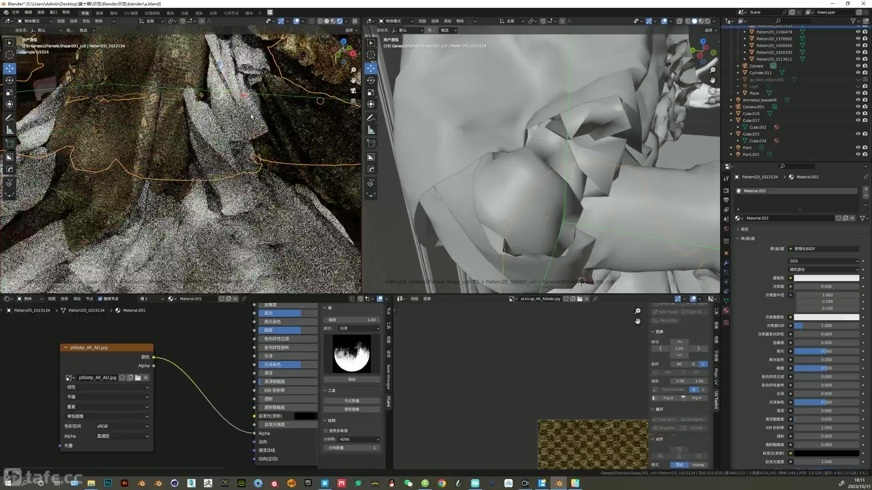Select the Cursor tool in left viewport

10,55
